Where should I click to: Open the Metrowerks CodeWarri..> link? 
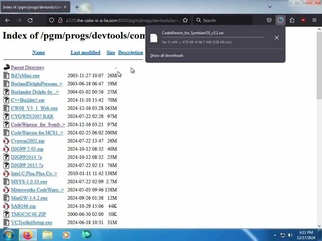click(x=38, y=190)
